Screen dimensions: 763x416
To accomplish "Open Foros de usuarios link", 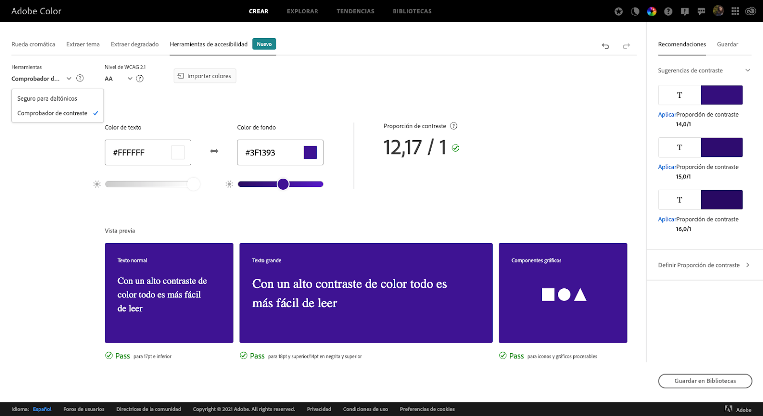I will [84, 409].
